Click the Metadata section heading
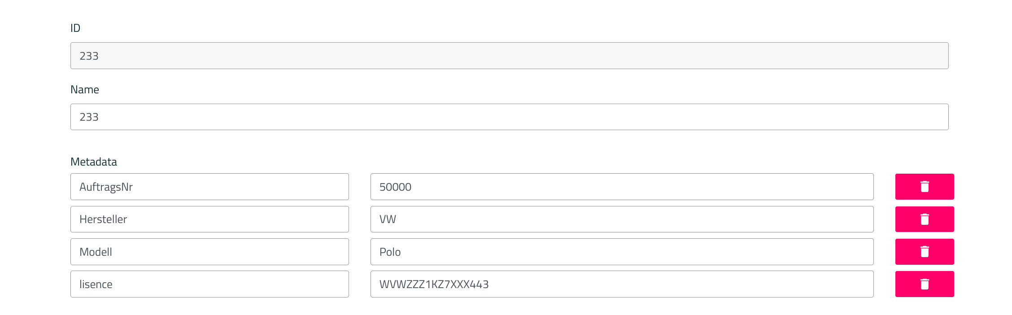 click(x=94, y=162)
